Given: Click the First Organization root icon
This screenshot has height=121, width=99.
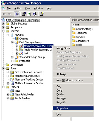Looking at the screenshot, I should click(x=4, y=20).
